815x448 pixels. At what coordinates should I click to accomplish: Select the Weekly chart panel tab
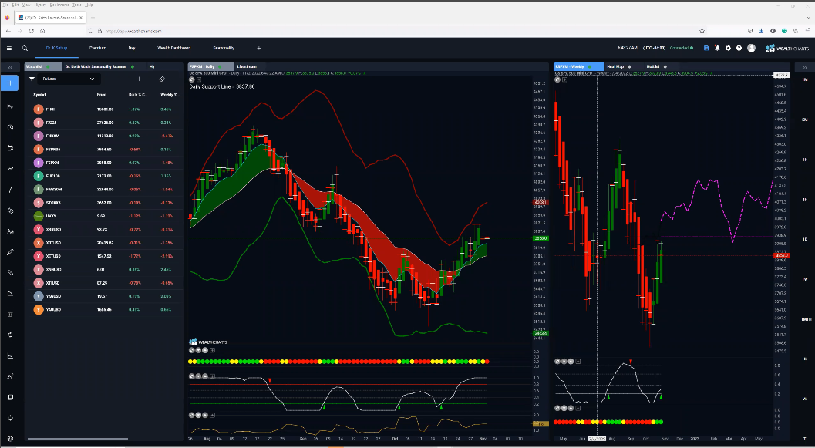coord(578,67)
